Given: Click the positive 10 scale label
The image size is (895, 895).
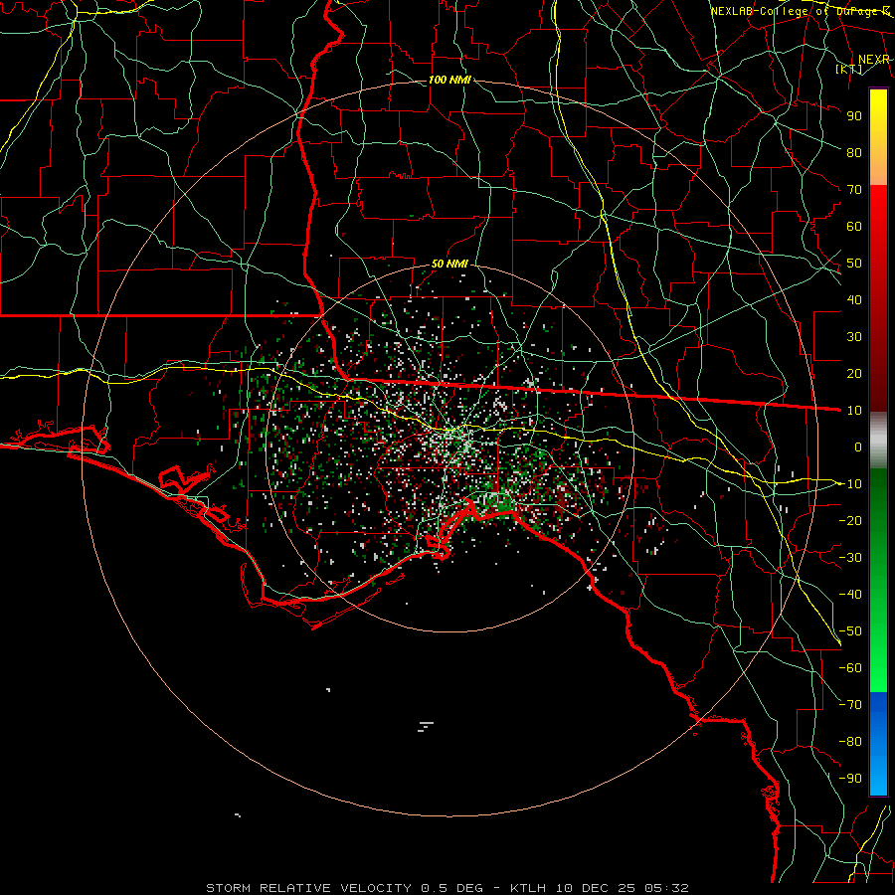Looking at the screenshot, I should click(854, 411).
